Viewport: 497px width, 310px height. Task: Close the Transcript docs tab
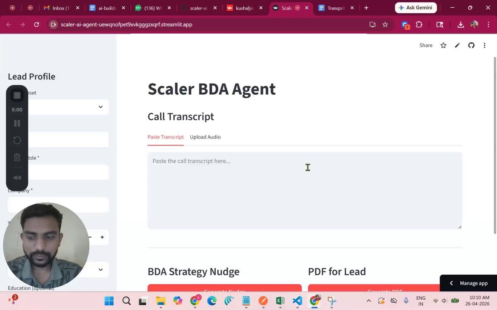[x=352, y=8]
